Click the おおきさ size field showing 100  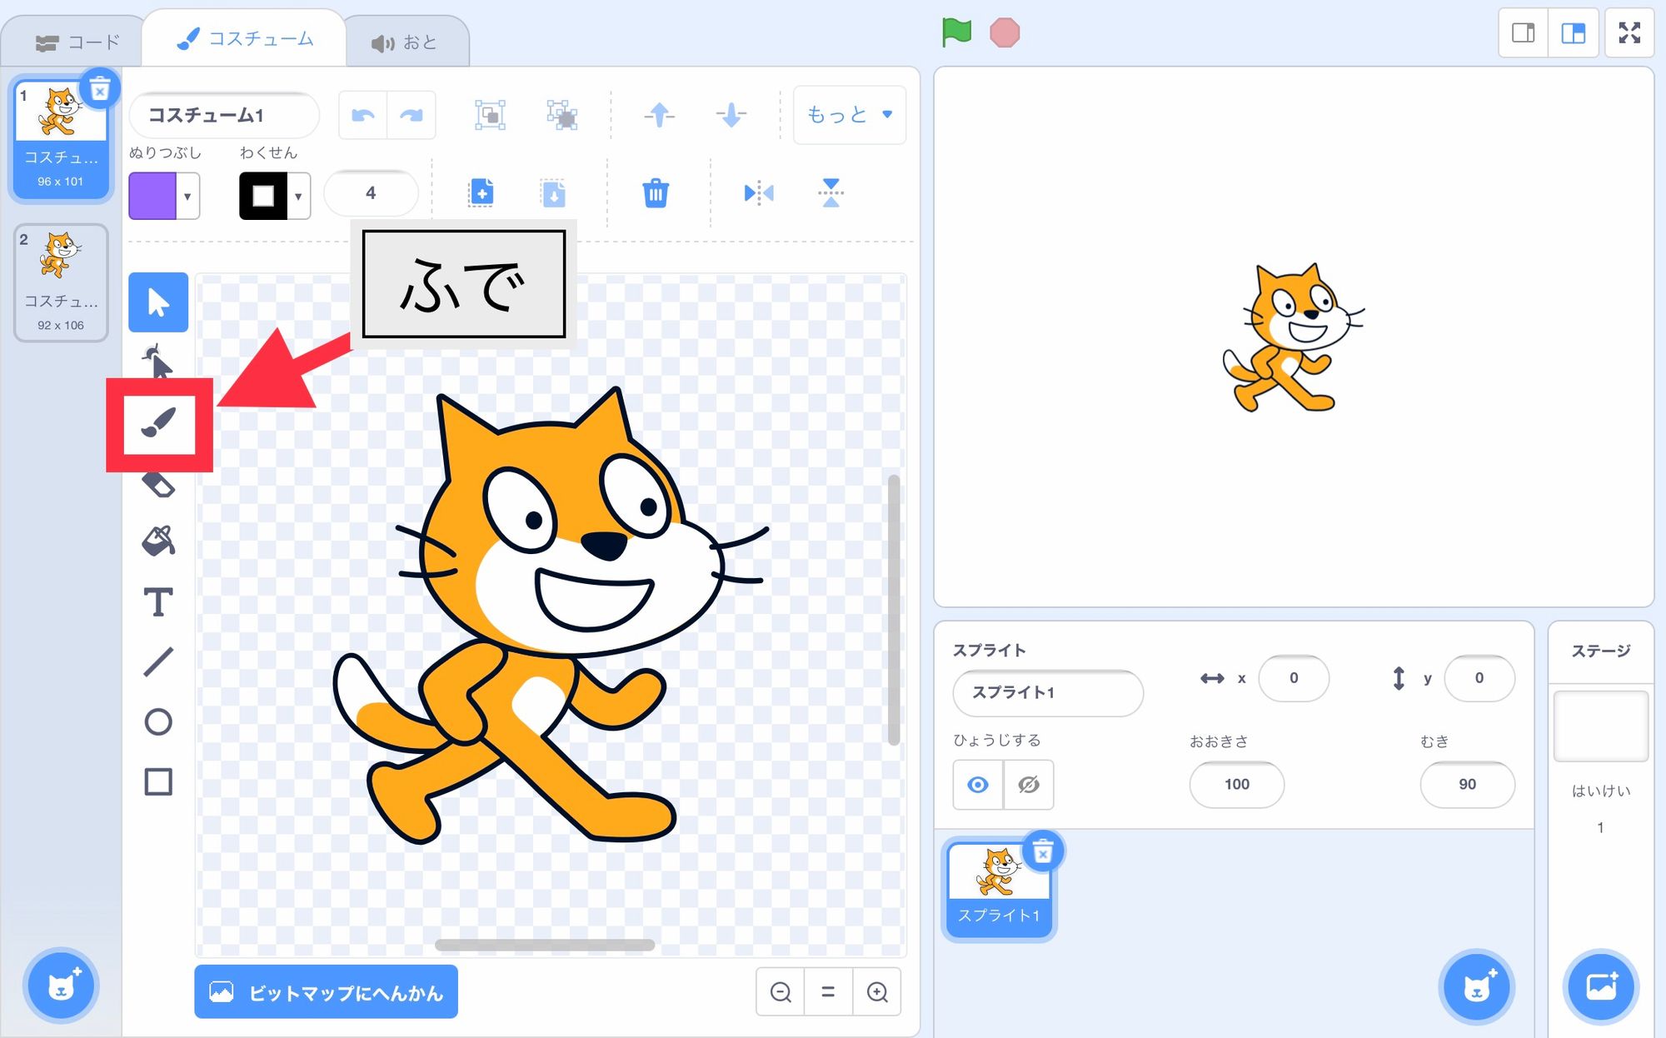[x=1237, y=785]
